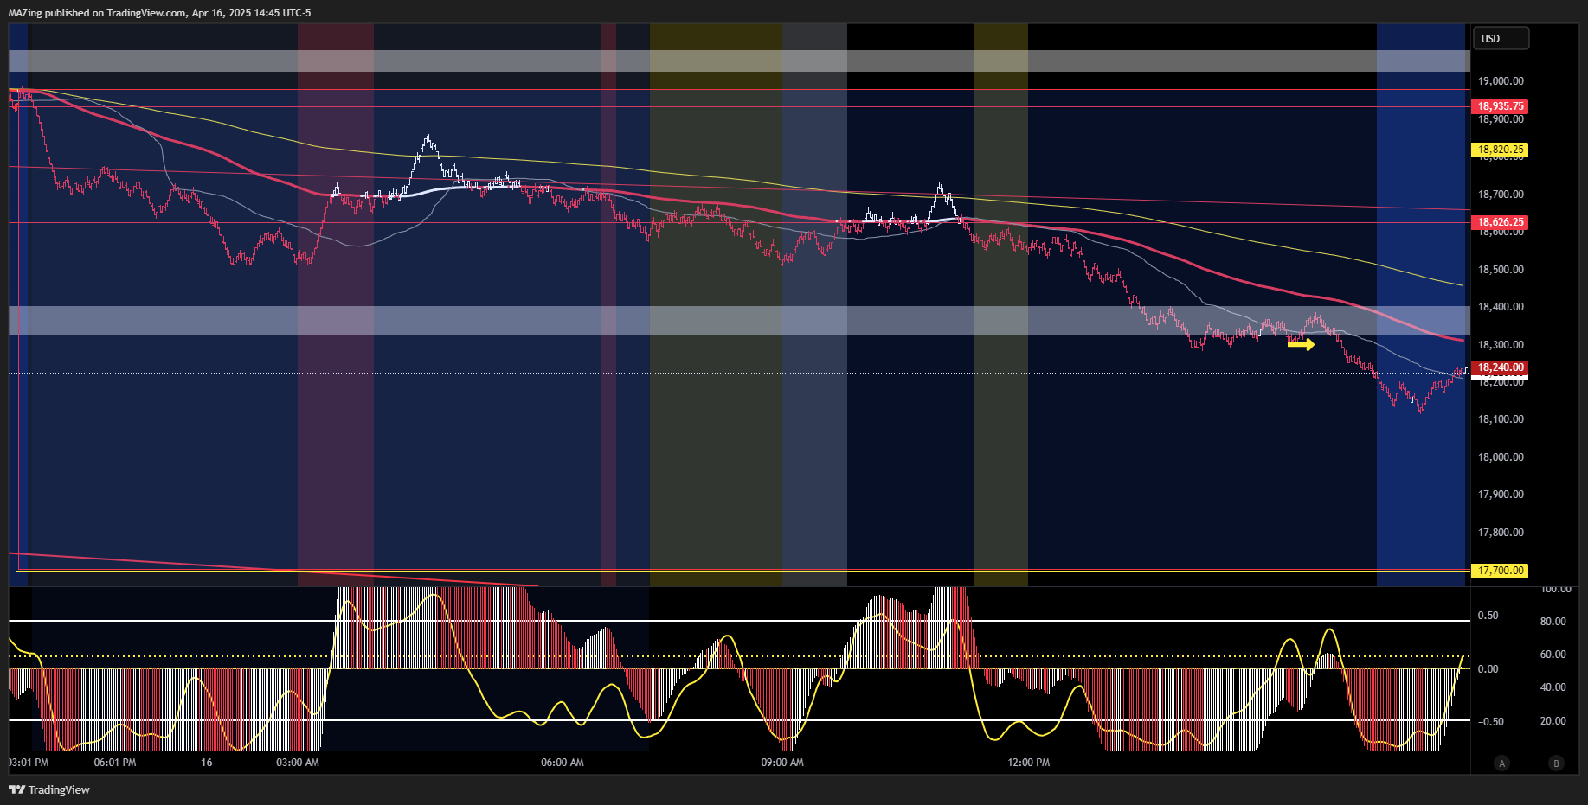Click the 03:00 AM time axis label
The width and height of the screenshot is (1588, 805).
tap(298, 763)
